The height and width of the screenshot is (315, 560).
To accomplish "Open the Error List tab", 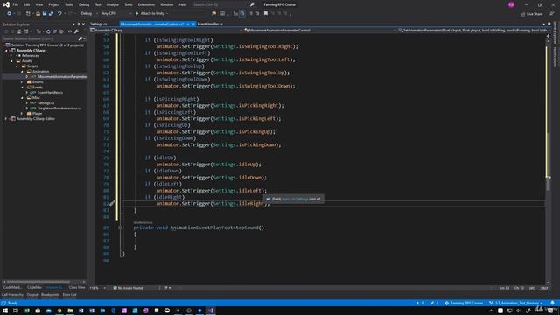I will 70,295.
